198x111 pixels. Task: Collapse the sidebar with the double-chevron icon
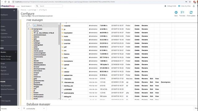(14, 10)
